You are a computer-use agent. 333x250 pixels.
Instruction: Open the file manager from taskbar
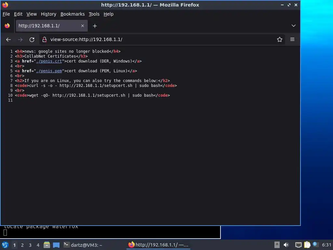47,245
